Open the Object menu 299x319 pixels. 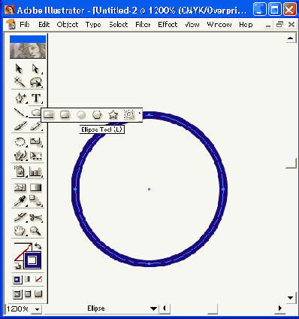68,25
